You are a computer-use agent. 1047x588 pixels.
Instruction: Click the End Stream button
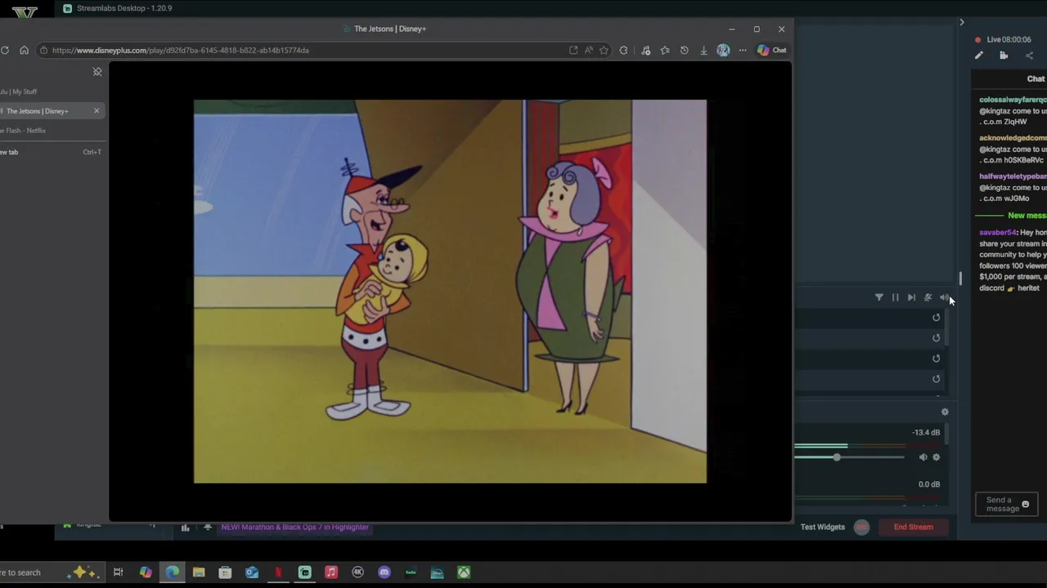914,527
